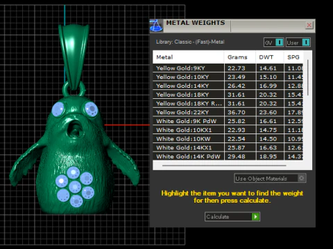This screenshot has width=333, height=249.
Task: Click the Library: Classic - (Fast)-Metal label
Action: coord(190,41)
